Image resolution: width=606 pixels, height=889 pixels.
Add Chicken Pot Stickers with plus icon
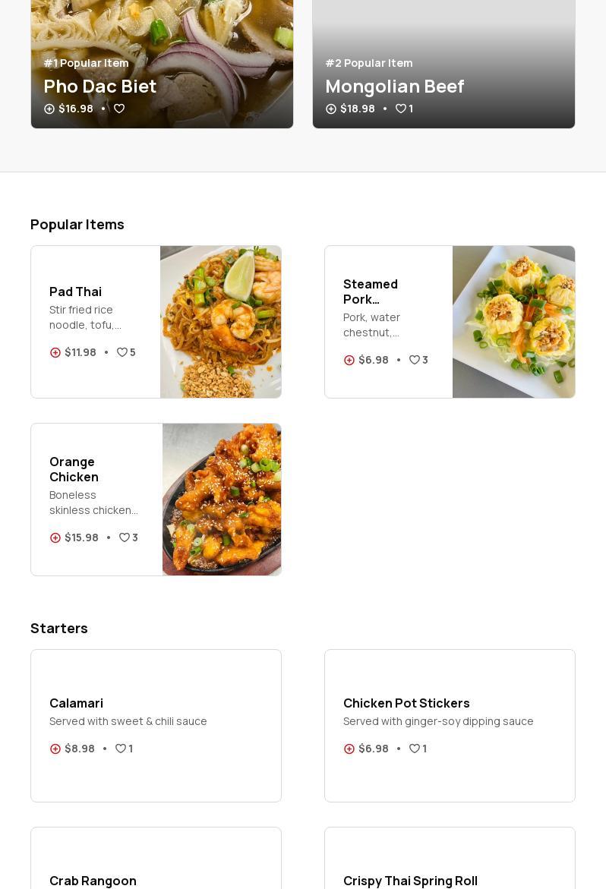pos(349,749)
